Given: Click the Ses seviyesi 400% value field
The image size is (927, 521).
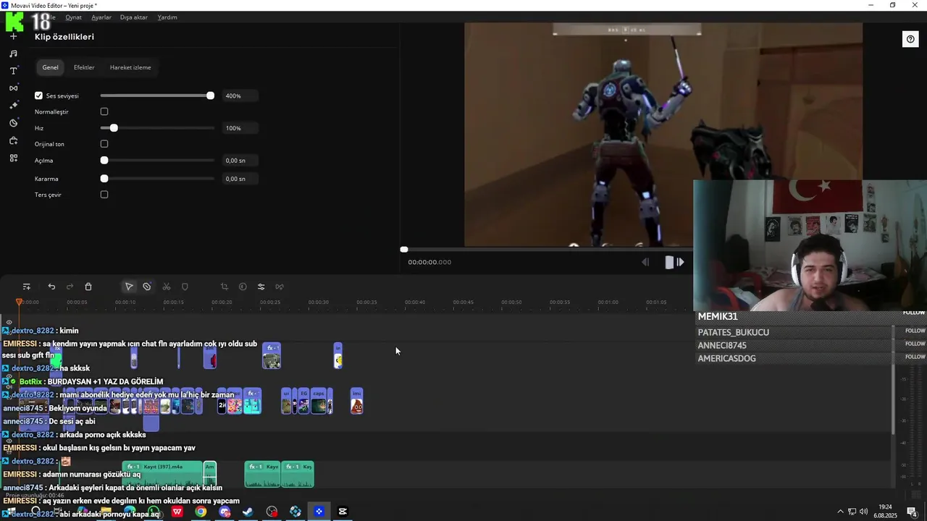Looking at the screenshot, I should pyautogui.click(x=240, y=96).
